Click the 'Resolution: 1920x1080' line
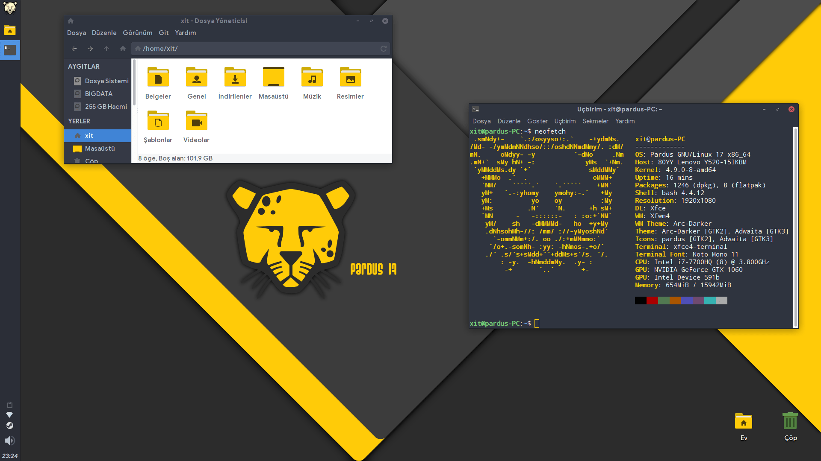 [x=675, y=201]
